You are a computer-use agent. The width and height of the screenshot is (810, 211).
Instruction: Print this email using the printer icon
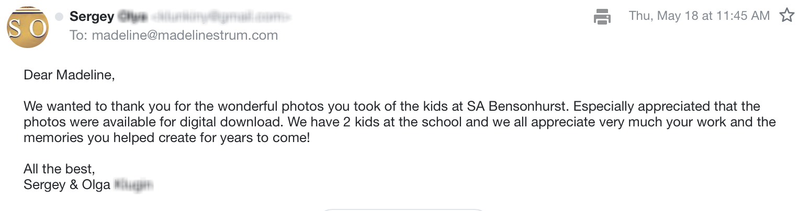(602, 17)
